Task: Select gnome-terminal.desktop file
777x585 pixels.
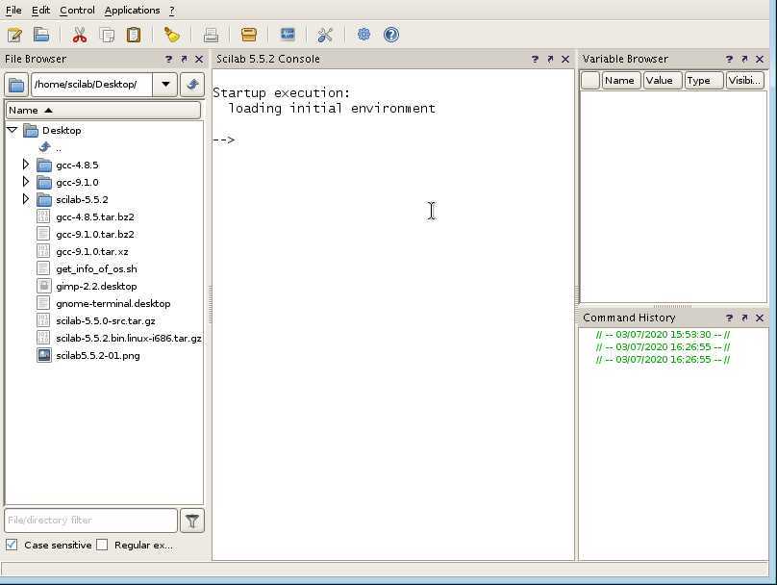Action: pos(113,303)
